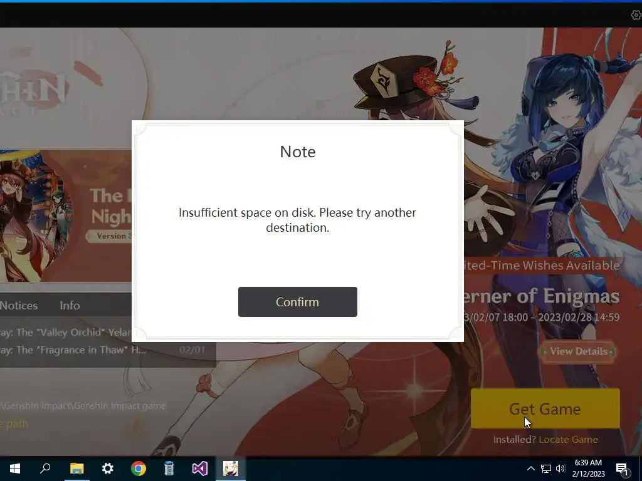Open the "Valley Orchid" Yelan notice
This screenshot has height=481, width=642.
click(65, 332)
